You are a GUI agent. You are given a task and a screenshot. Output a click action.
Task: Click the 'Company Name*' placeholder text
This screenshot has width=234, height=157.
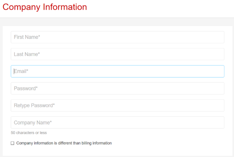click(x=33, y=123)
